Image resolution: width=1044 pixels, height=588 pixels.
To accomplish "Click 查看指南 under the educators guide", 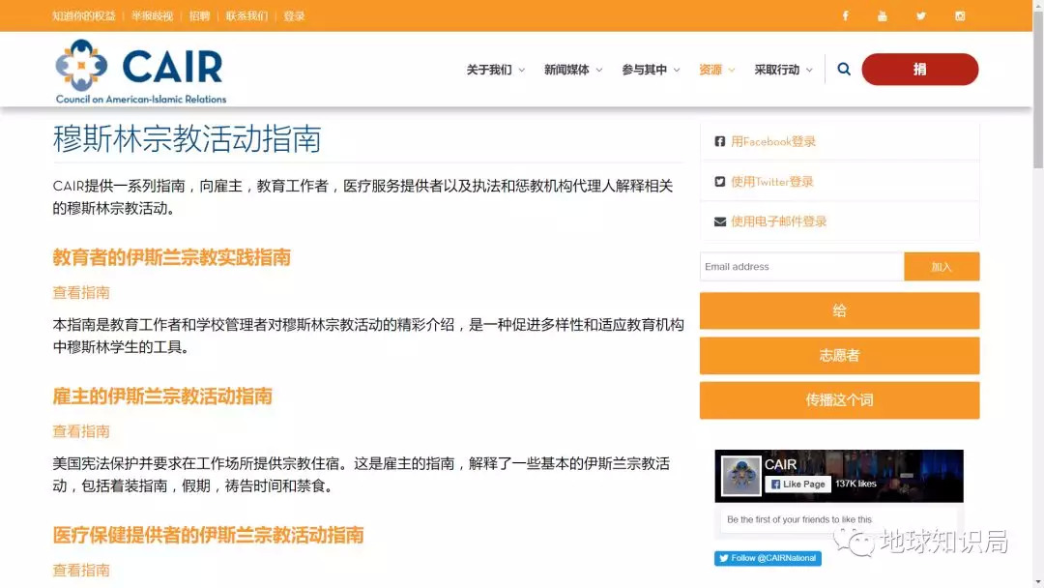I will pyautogui.click(x=81, y=292).
